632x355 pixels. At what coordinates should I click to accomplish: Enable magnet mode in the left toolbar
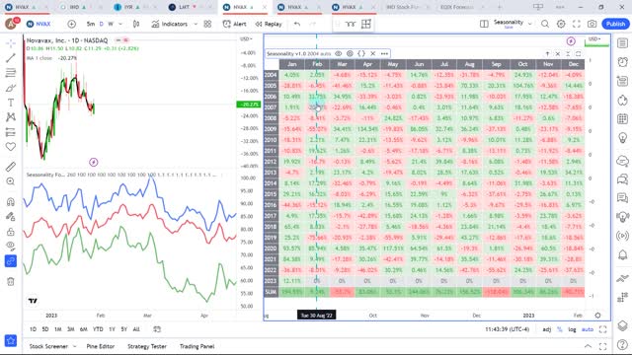click(11, 201)
